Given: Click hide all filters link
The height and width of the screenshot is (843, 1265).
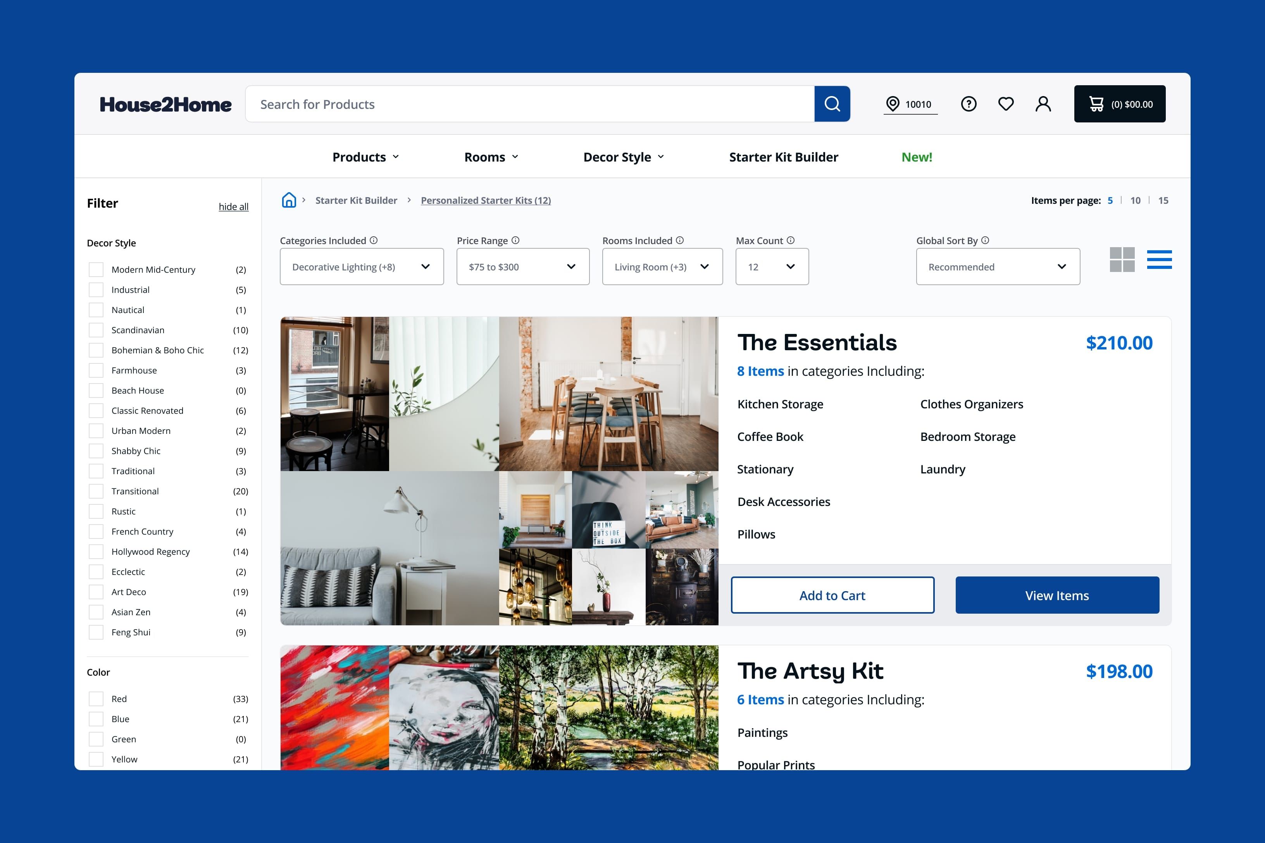Looking at the screenshot, I should 233,206.
